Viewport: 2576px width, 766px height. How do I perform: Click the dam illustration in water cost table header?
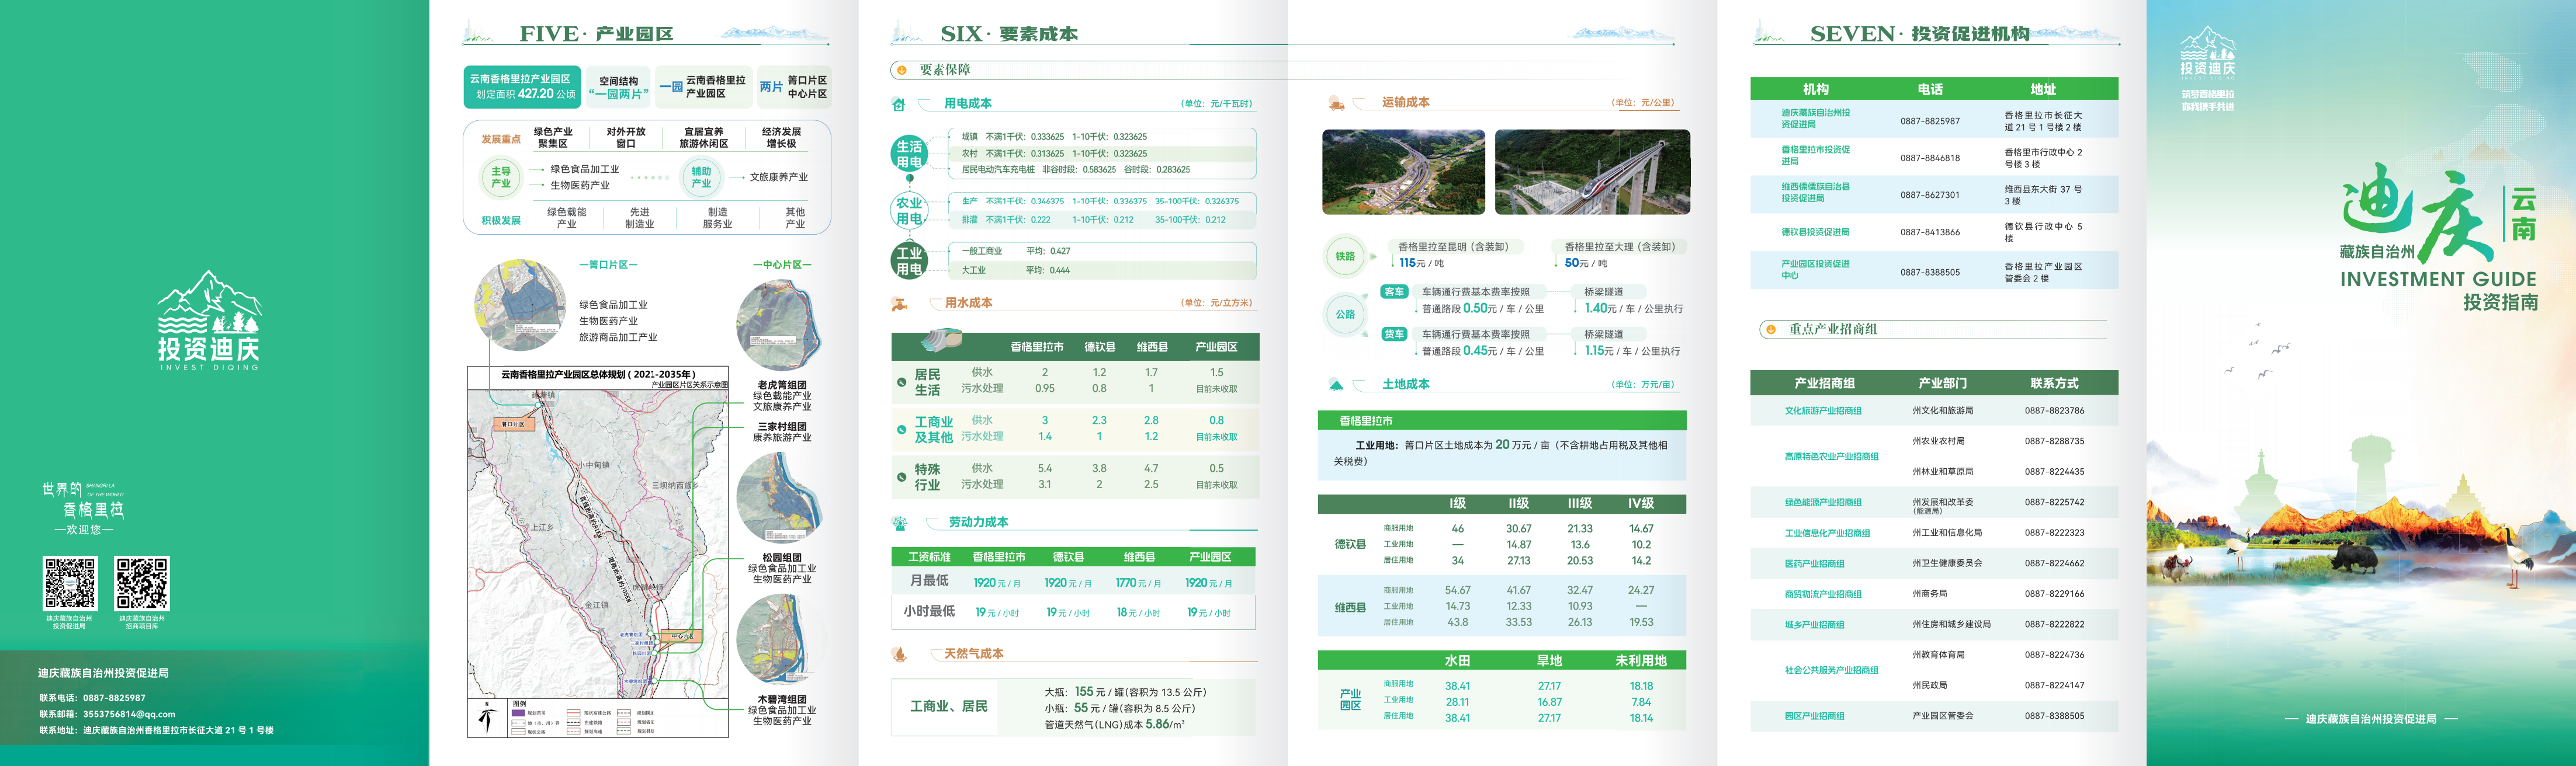[942, 340]
